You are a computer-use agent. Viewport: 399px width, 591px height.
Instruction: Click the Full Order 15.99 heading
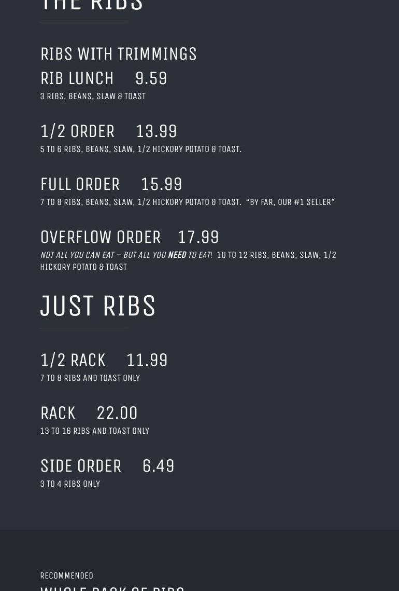click(111, 184)
